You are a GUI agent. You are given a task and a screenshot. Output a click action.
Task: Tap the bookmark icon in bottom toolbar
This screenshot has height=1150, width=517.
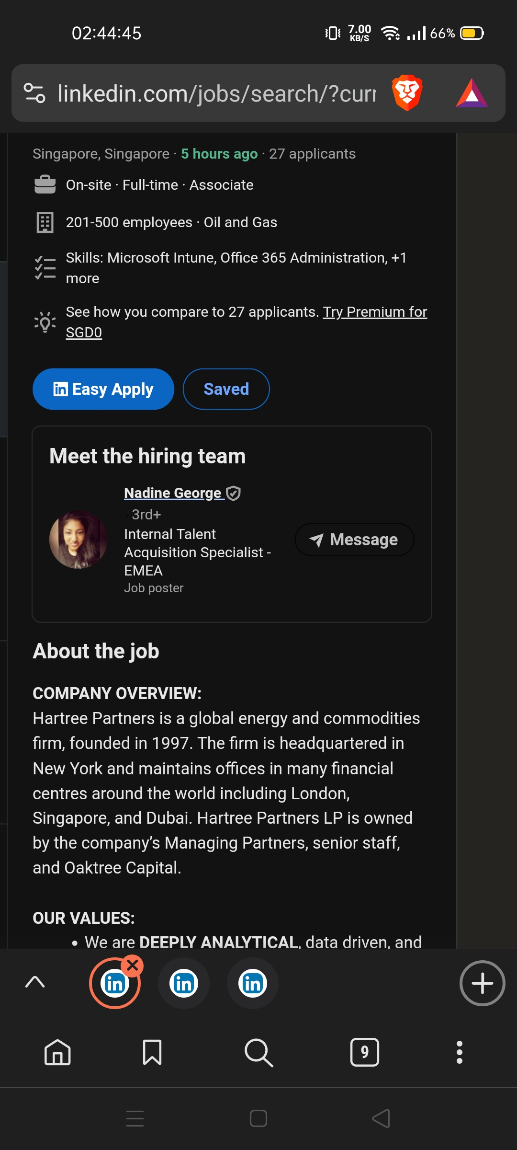(x=152, y=1052)
